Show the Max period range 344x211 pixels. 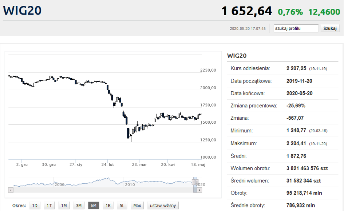[x=137, y=206]
